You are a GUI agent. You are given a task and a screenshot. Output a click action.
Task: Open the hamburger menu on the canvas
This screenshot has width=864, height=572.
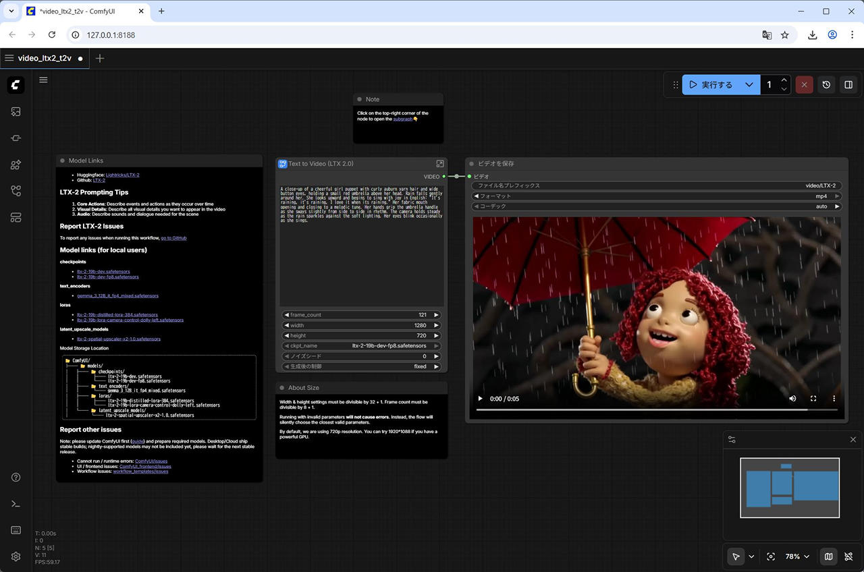click(43, 80)
